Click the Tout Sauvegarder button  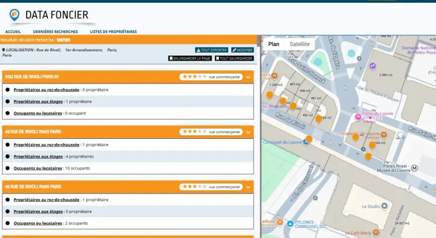pyautogui.click(x=234, y=59)
